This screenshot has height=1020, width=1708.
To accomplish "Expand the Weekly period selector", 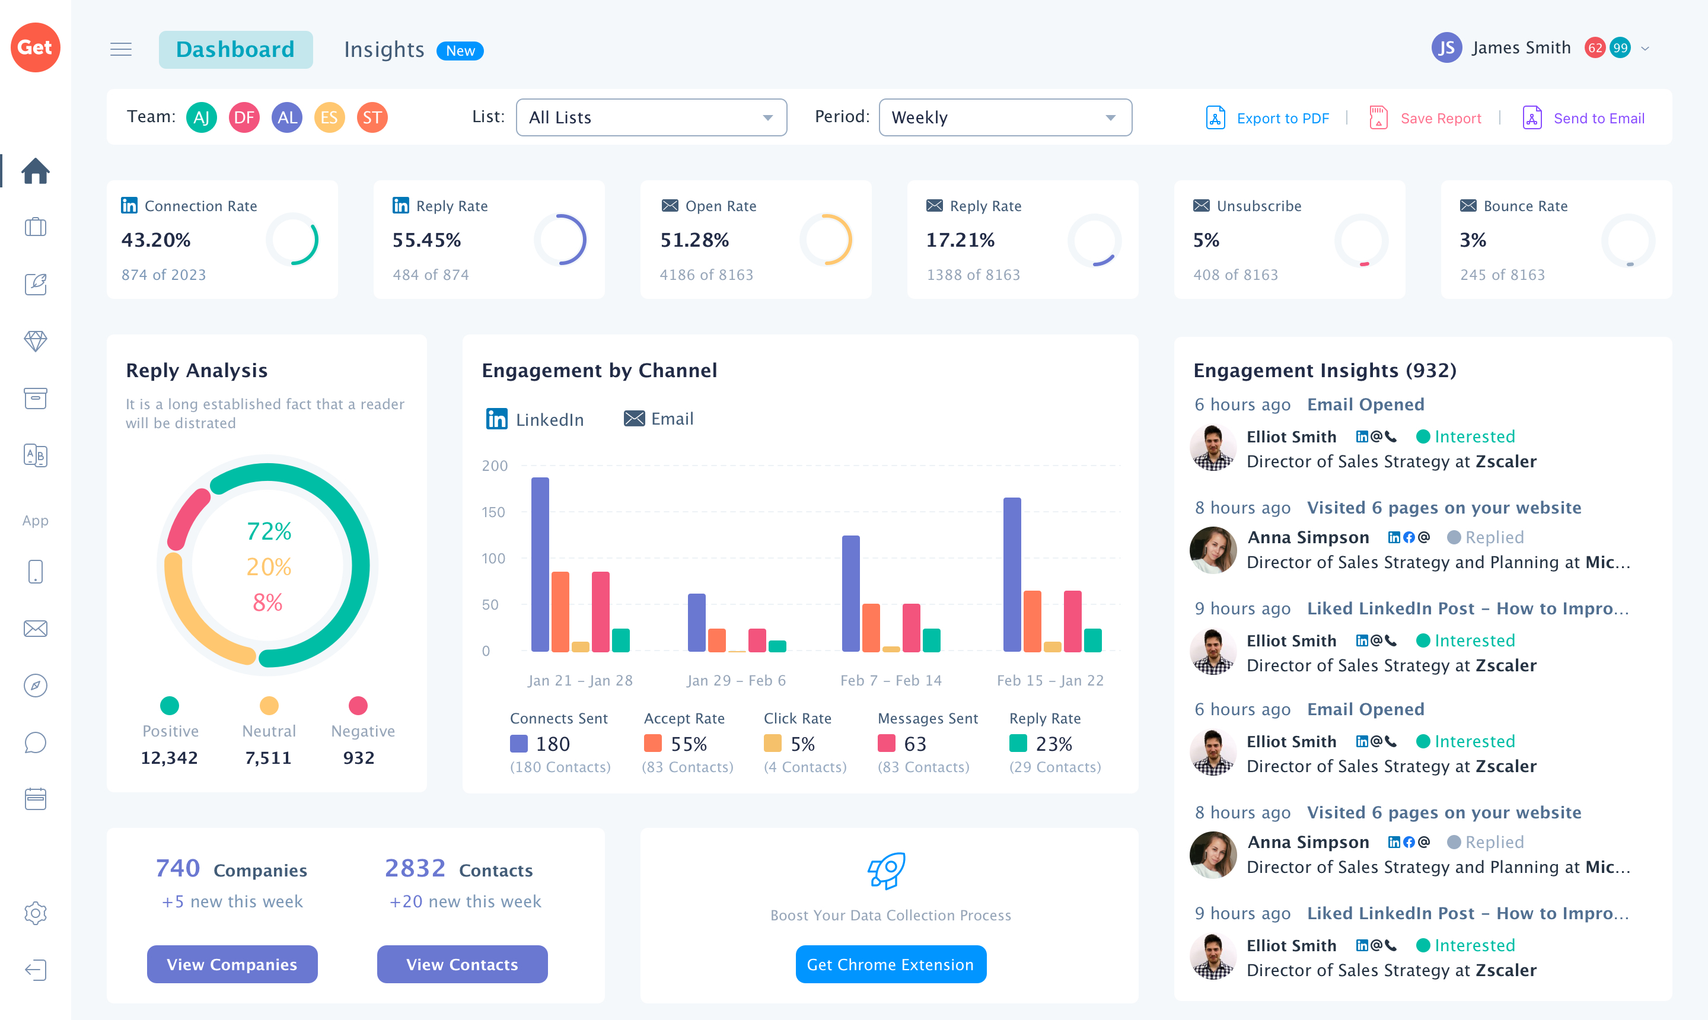I will [1005, 117].
